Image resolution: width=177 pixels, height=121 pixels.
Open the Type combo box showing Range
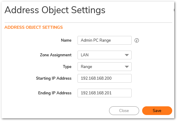pyautogui.click(x=105, y=67)
